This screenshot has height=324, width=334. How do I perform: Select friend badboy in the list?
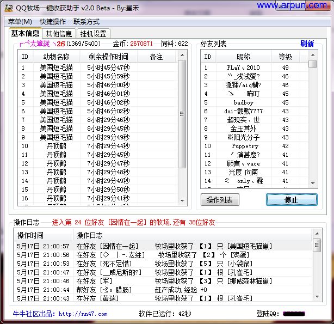click(255, 102)
